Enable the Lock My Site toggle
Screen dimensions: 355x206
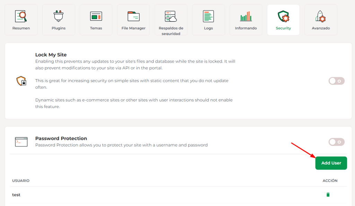click(336, 81)
